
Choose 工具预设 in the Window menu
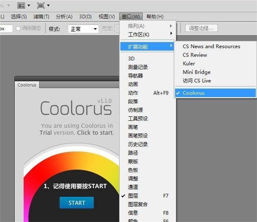148,118
